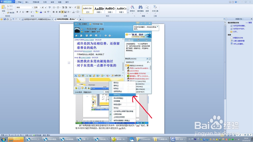
Task: Open the 新样式 new style tool
Action: (x=132, y=9)
